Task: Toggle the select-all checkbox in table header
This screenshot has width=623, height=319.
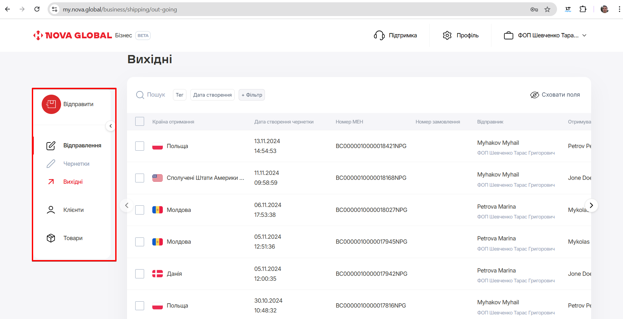Action: (140, 122)
